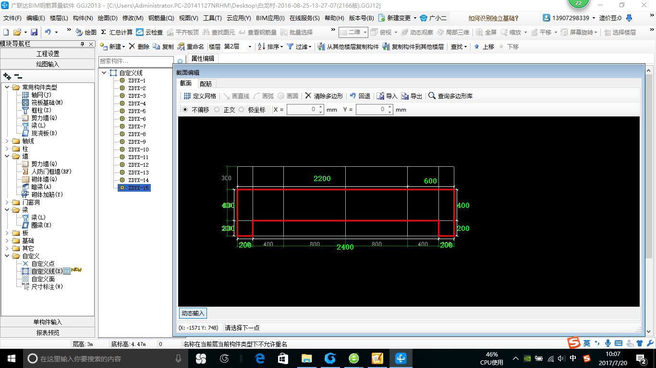
Task: Open Edge browser from taskbar
Action: click(260, 358)
